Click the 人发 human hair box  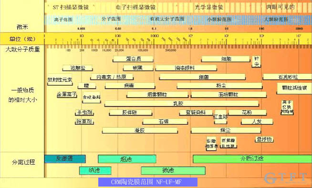[x=257, y=121]
